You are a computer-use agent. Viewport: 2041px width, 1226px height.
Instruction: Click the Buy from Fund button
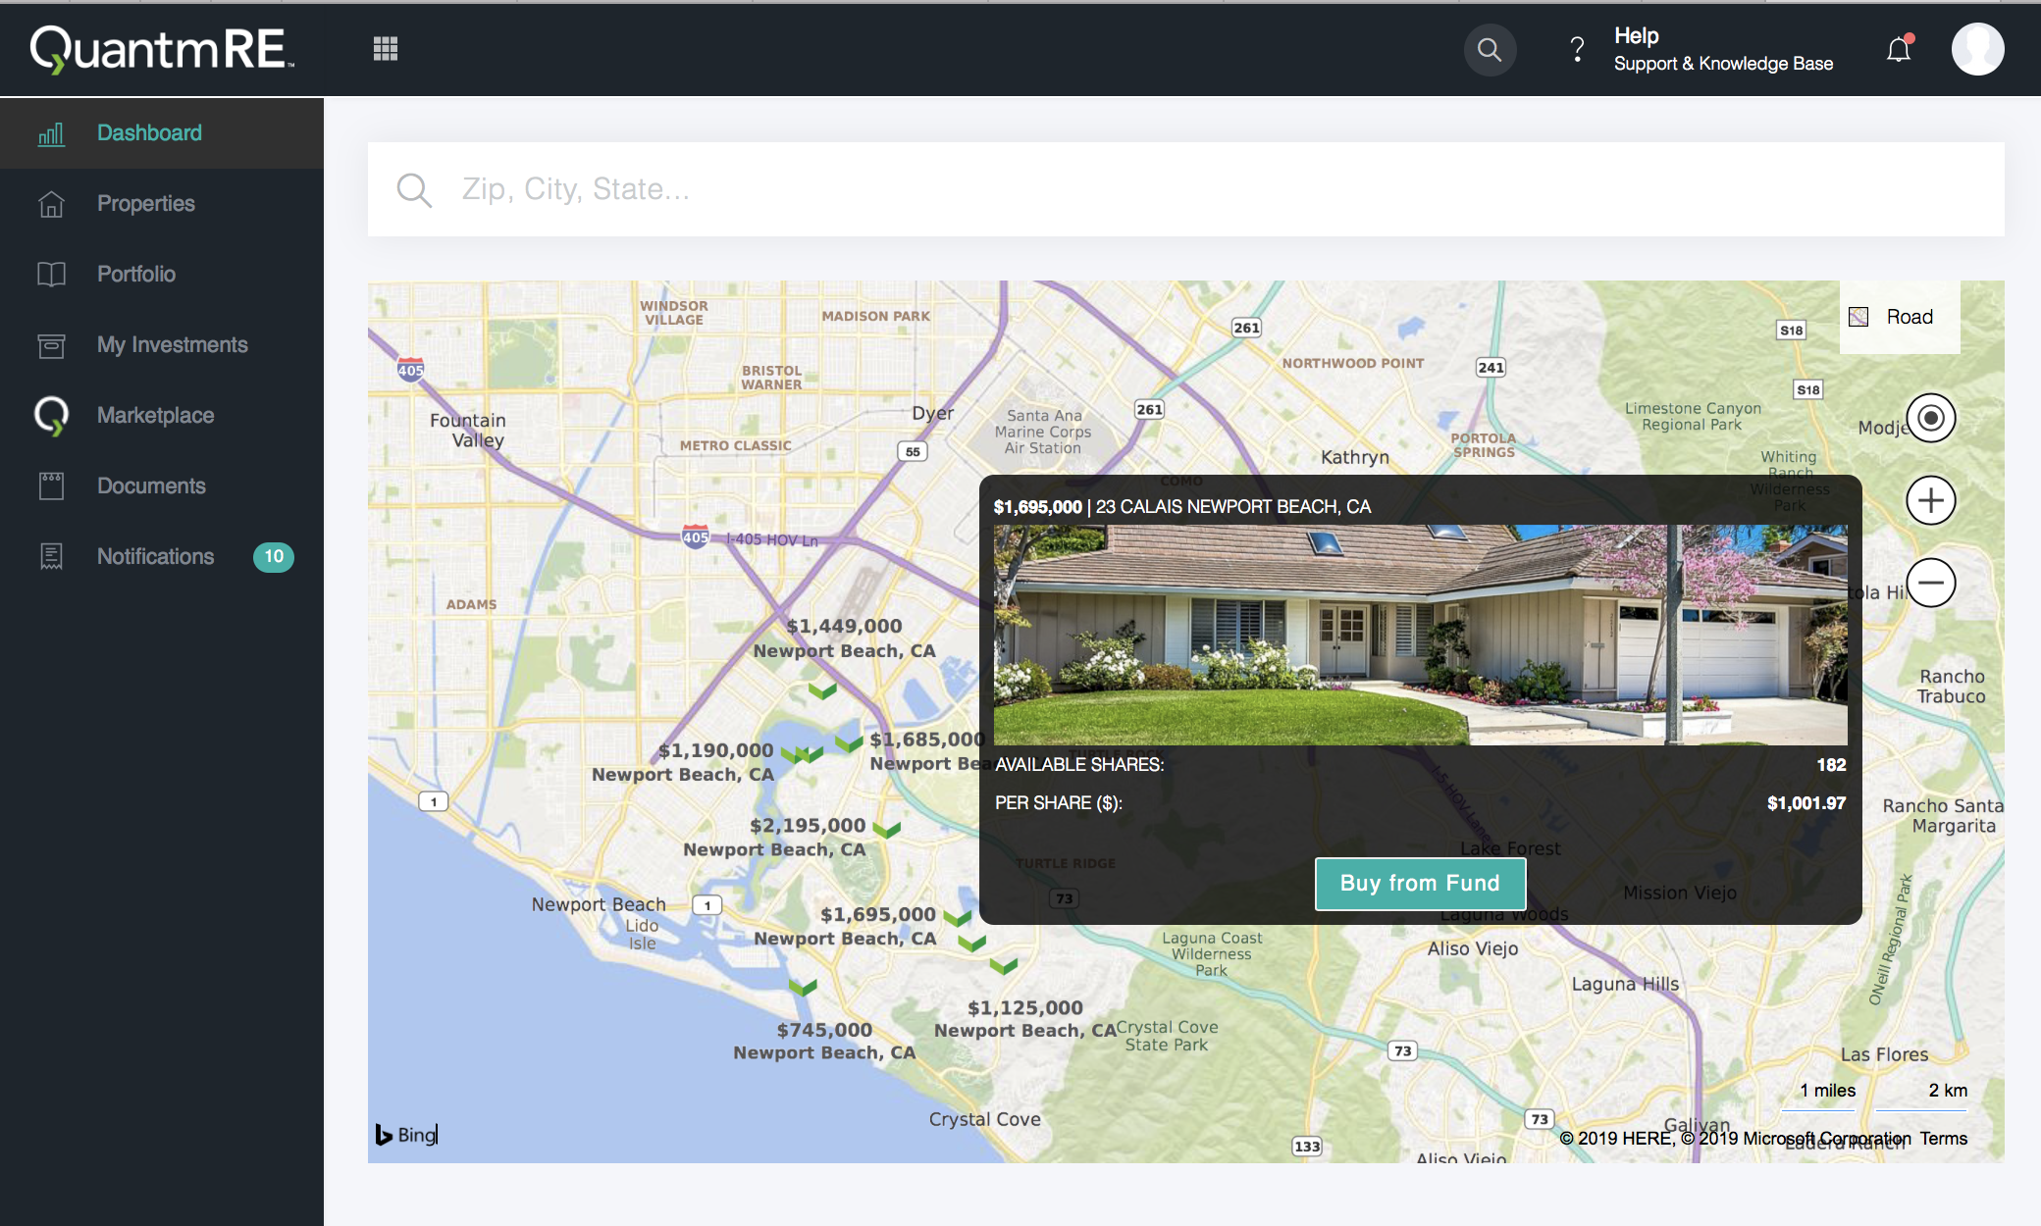tap(1420, 884)
